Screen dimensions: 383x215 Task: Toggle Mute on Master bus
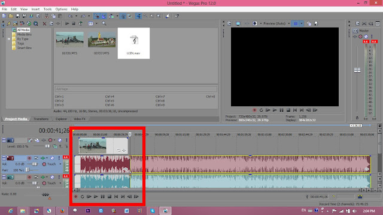click(x=366, y=36)
